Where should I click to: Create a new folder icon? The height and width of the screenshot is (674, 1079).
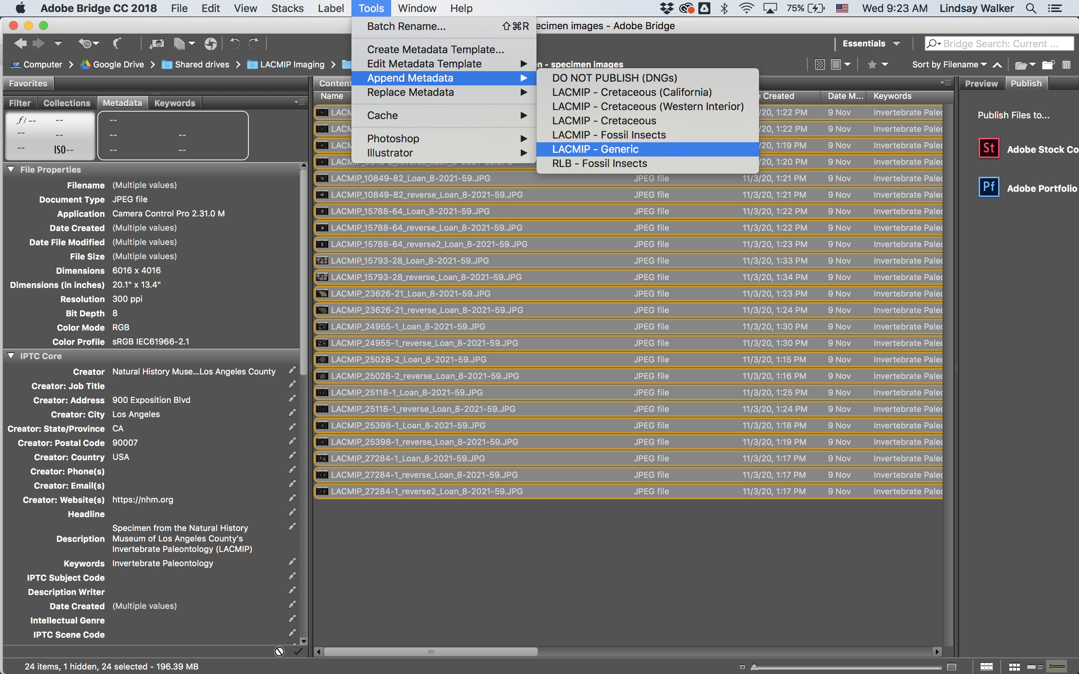[1048, 65]
